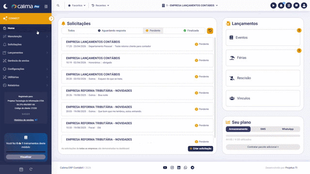Open the user profile icon
The width and height of the screenshot is (310, 174).
304,5
